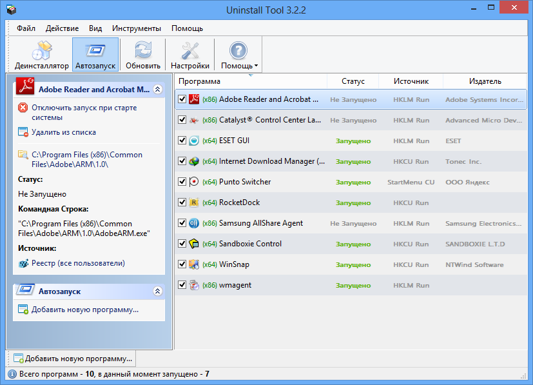Click the Sandboxie Control icon
This screenshot has height=385, width=533.
pos(194,244)
